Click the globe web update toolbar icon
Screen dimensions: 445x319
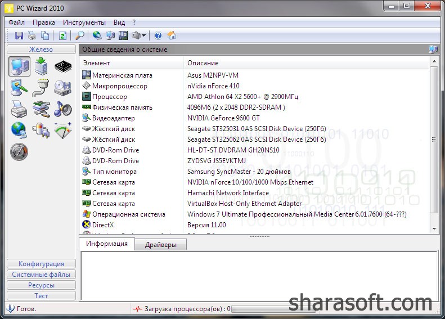[x=97, y=35]
